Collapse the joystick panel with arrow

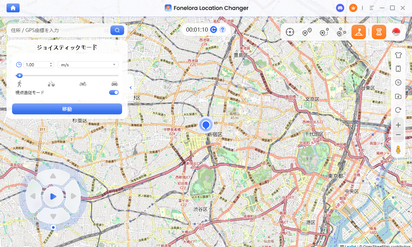point(131,88)
